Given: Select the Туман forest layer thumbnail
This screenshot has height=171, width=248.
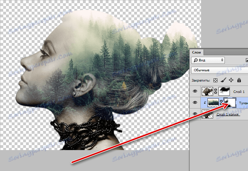Looking at the screenshot, I should (x=213, y=103).
